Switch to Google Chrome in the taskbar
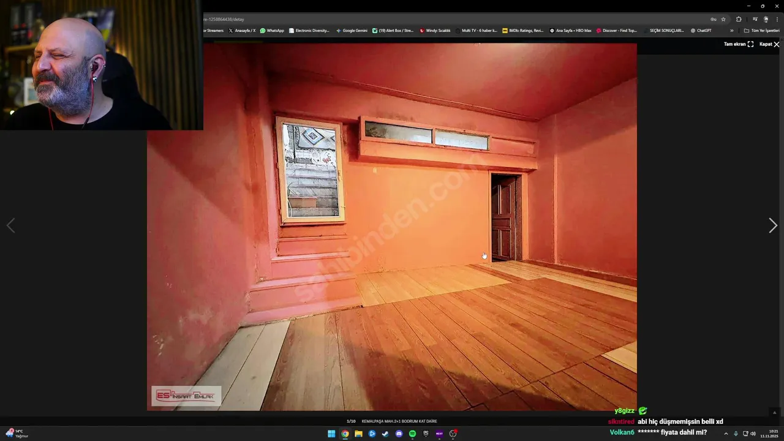 point(345,434)
